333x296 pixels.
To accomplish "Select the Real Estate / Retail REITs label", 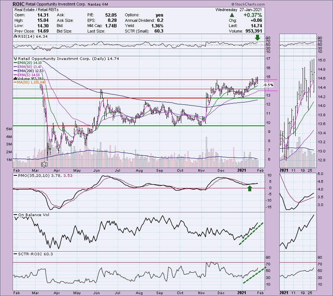I will pyautogui.click(x=36, y=10).
